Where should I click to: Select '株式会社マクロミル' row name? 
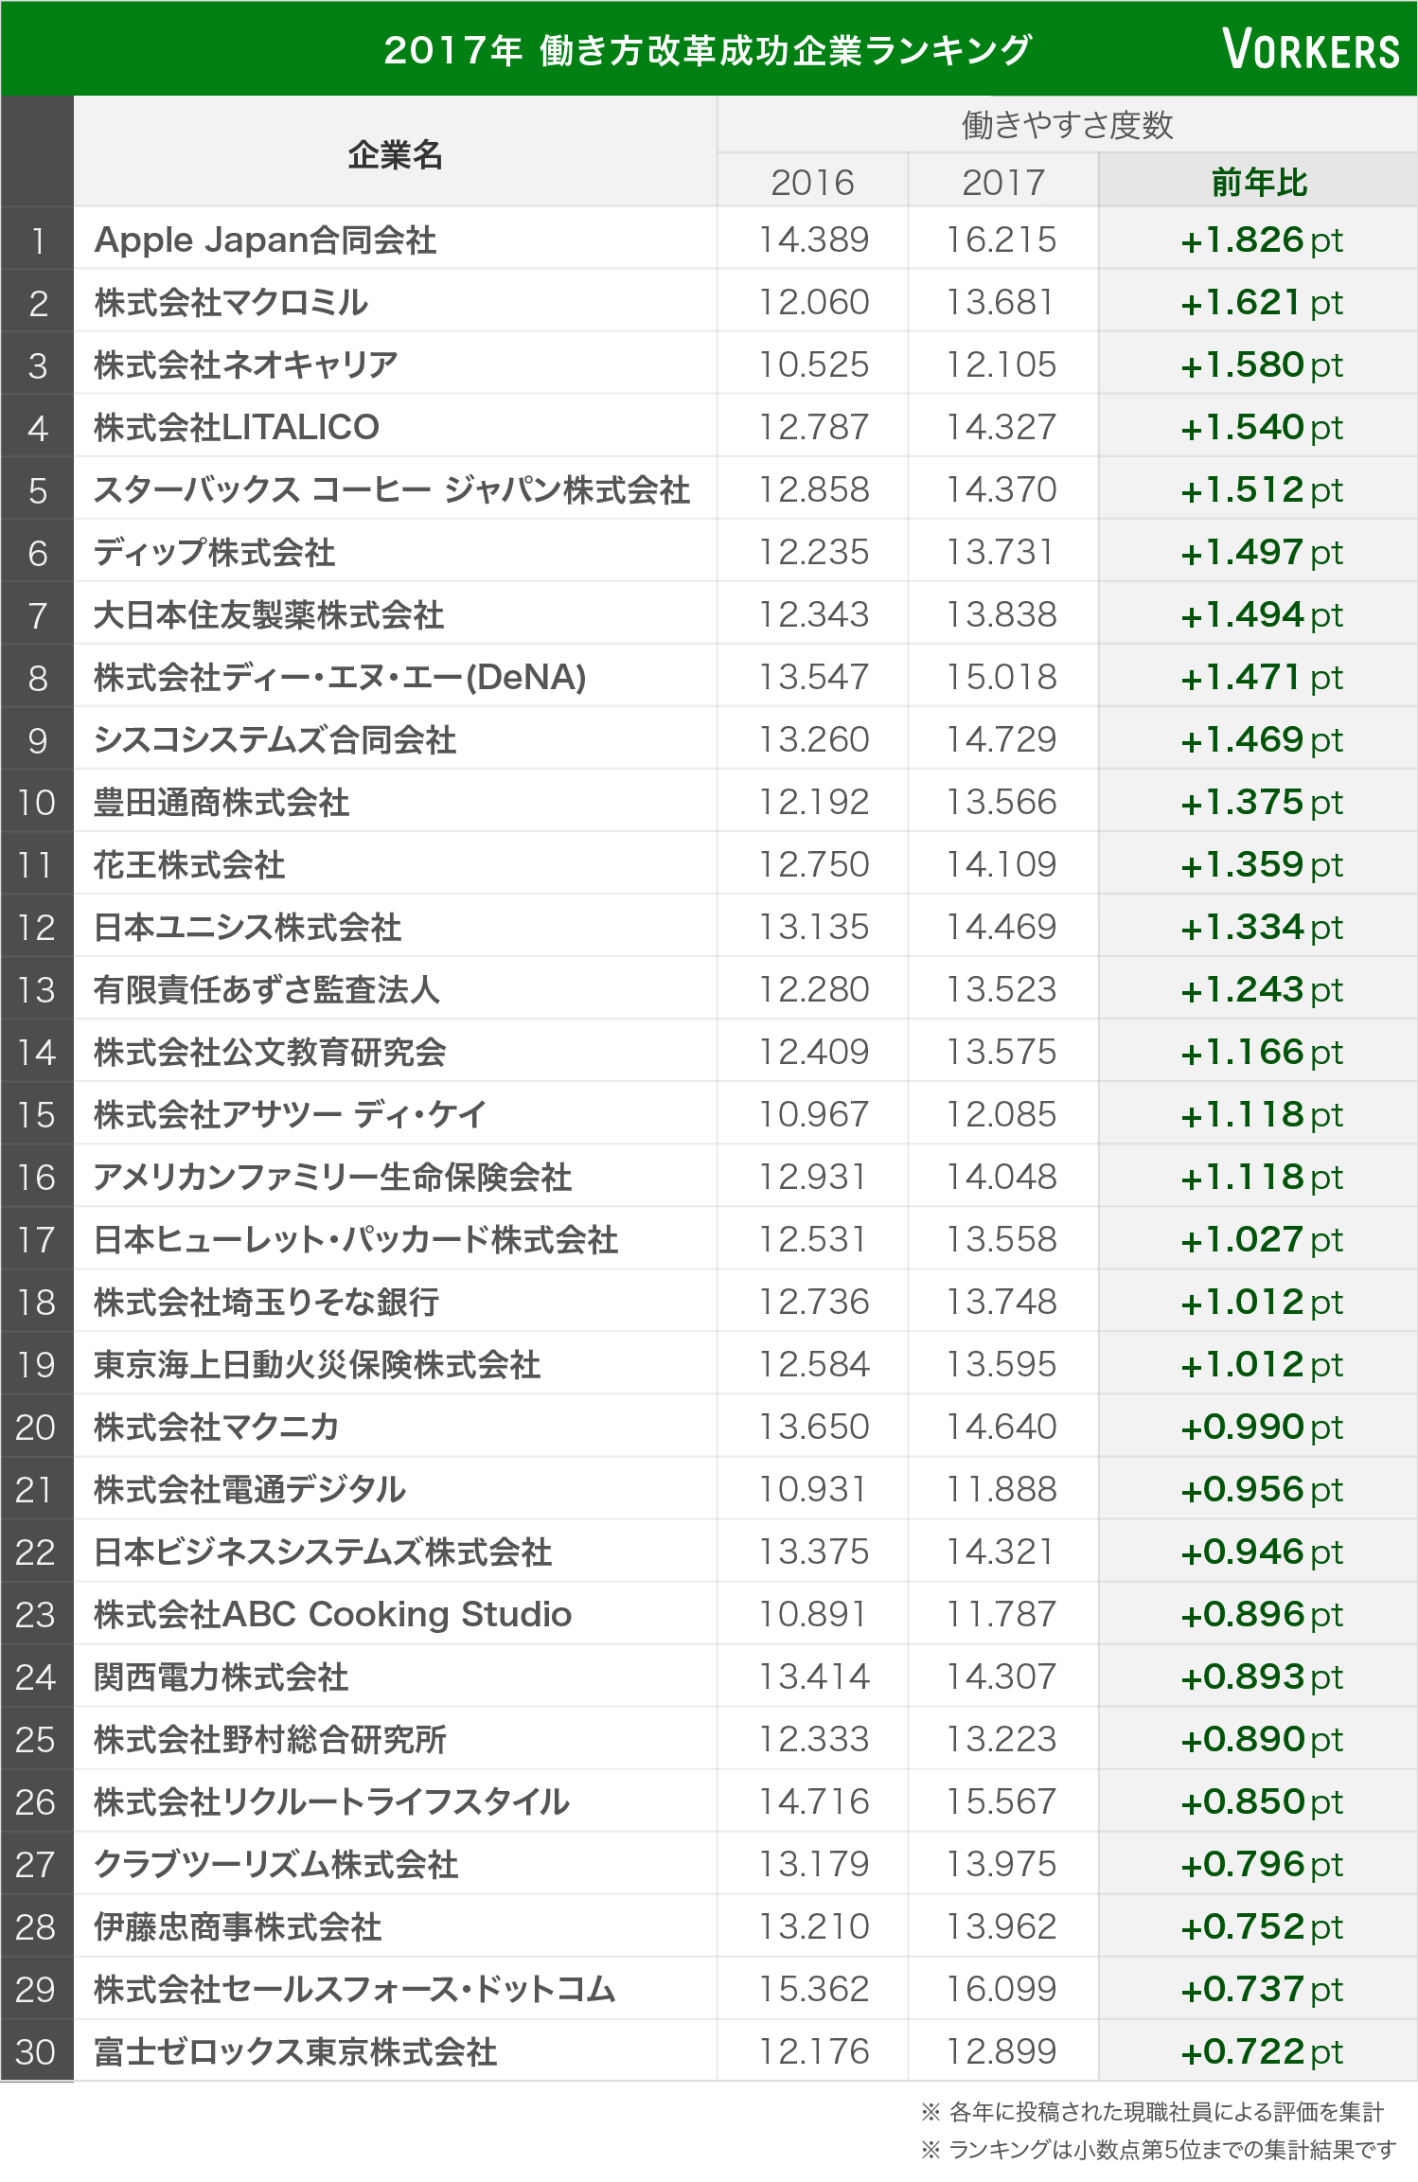tap(231, 303)
